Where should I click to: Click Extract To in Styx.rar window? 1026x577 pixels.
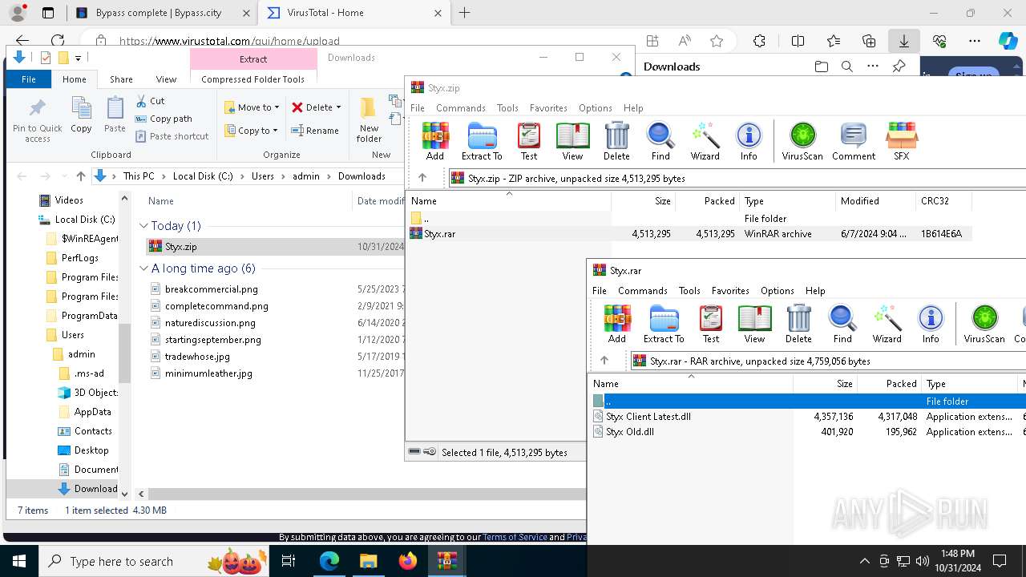point(664,325)
